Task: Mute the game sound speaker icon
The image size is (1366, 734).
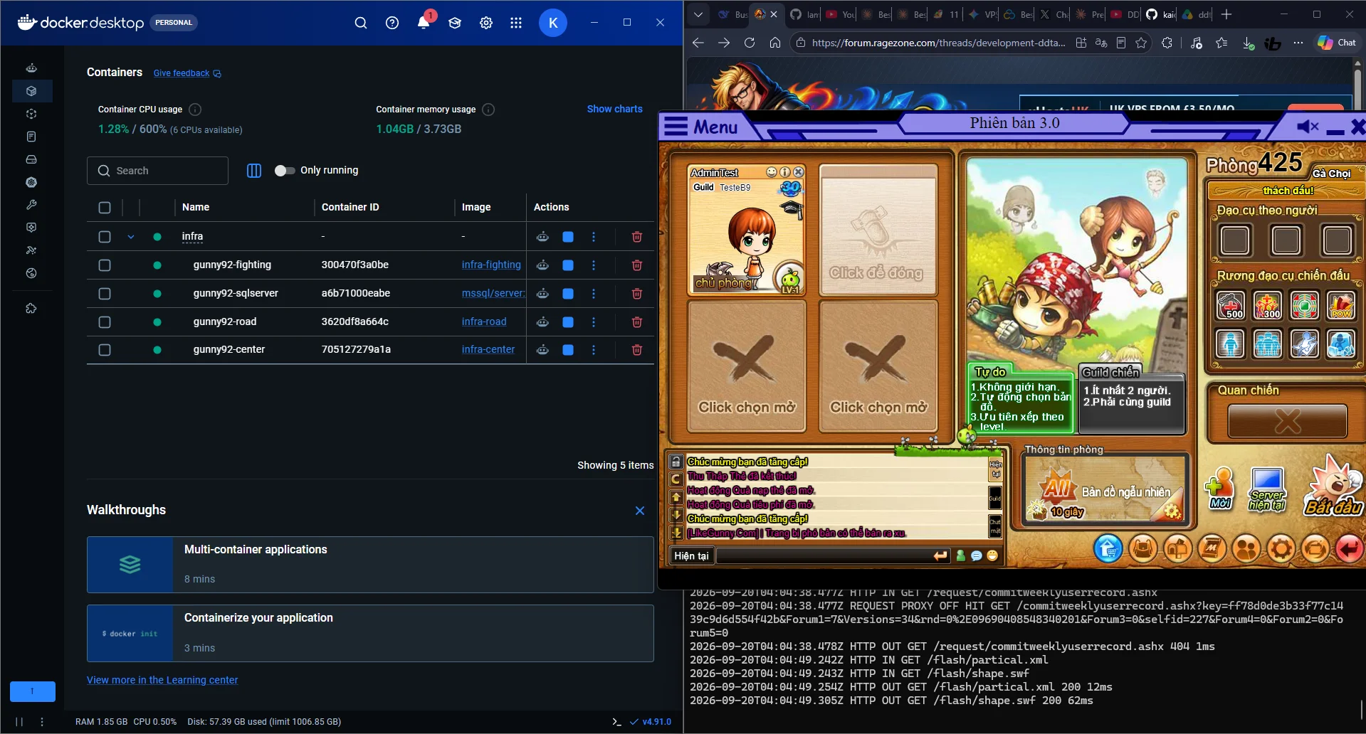Action: [1308, 127]
